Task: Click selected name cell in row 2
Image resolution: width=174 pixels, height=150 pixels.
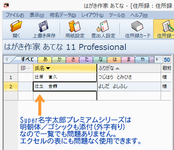Action: (65, 86)
